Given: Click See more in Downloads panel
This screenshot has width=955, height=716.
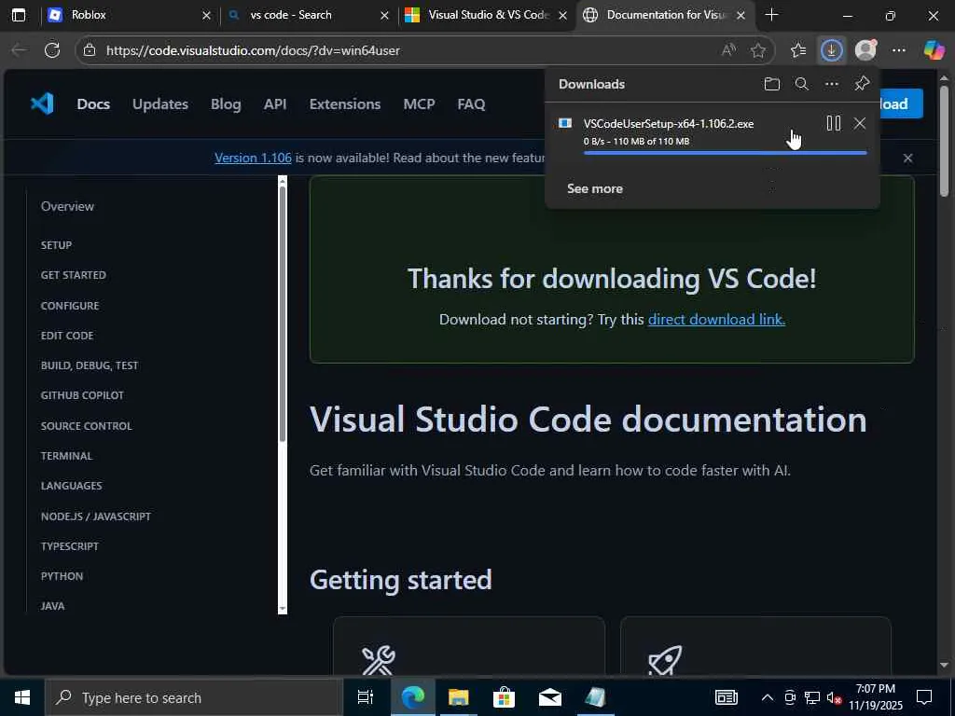Looking at the screenshot, I should coord(594,188).
